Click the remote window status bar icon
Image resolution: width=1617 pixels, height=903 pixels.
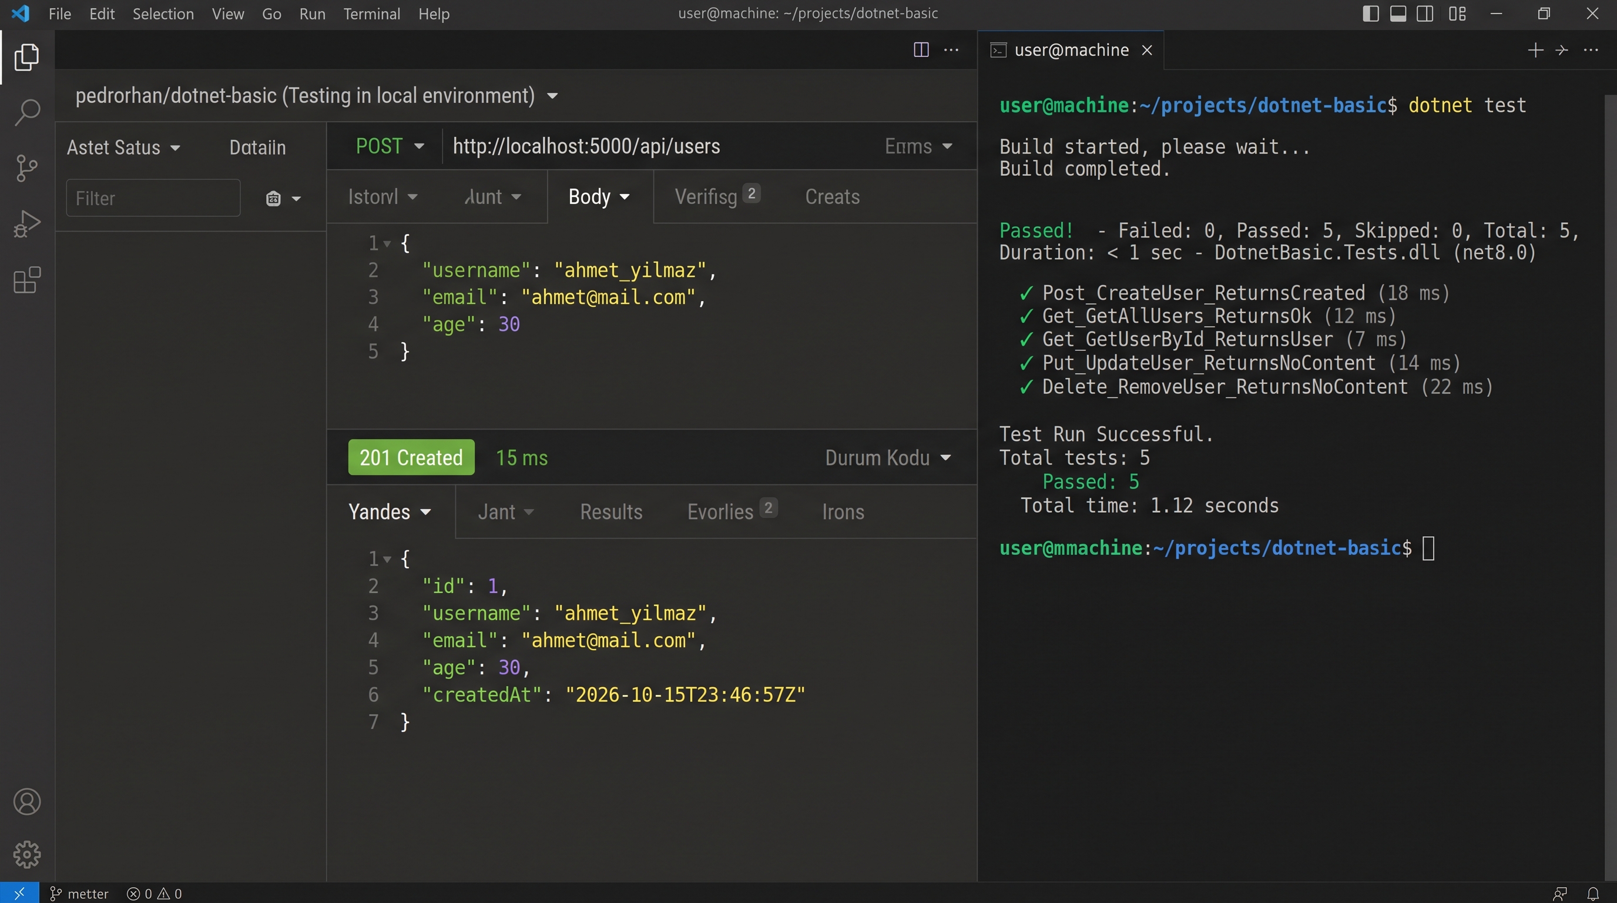[x=19, y=893]
